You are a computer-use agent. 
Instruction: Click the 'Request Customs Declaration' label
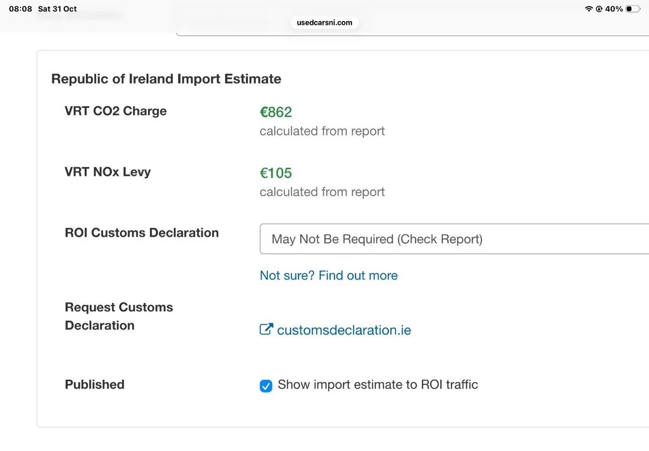pyautogui.click(x=119, y=316)
